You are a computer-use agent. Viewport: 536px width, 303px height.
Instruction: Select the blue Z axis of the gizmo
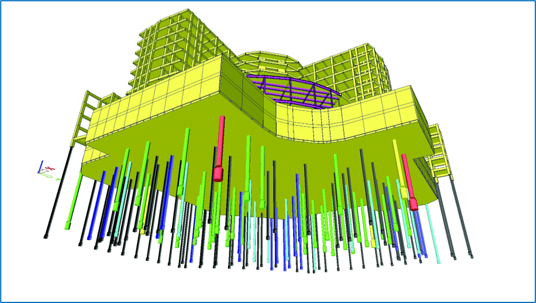[40, 166]
